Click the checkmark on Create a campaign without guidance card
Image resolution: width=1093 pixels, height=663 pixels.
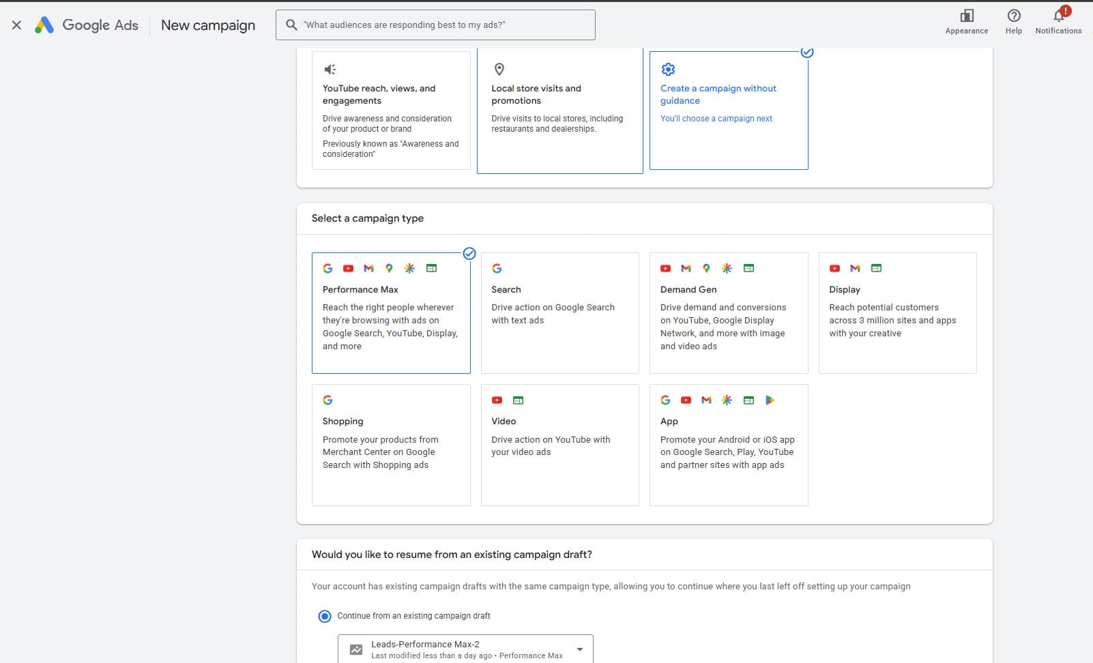pyautogui.click(x=807, y=52)
